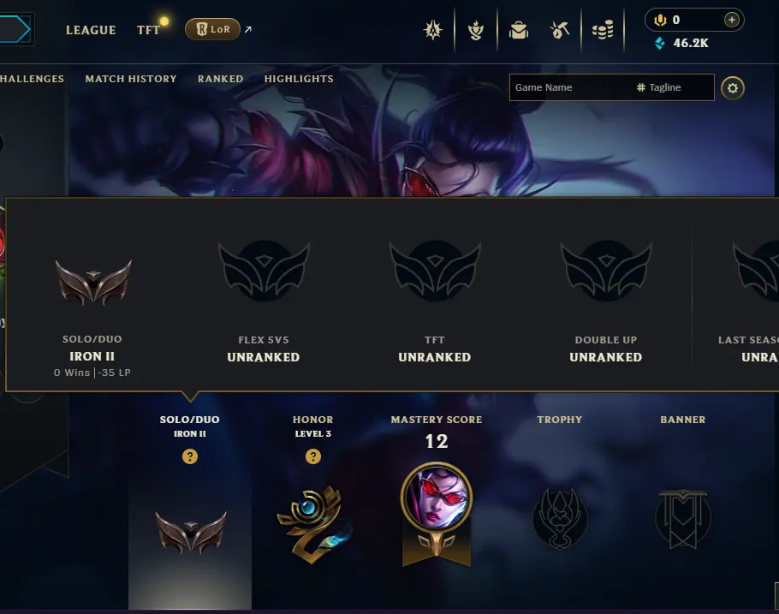Click the Game Name search field
This screenshot has width=779, height=614.
coord(570,87)
